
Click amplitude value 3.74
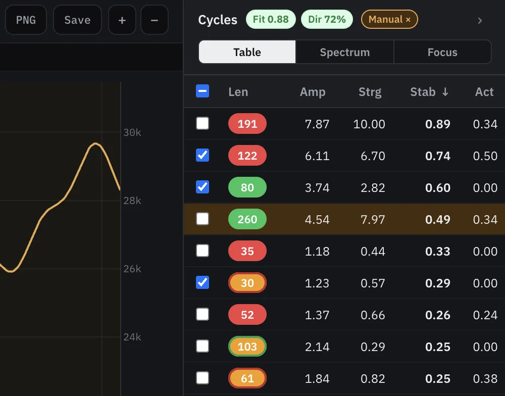click(317, 187)
